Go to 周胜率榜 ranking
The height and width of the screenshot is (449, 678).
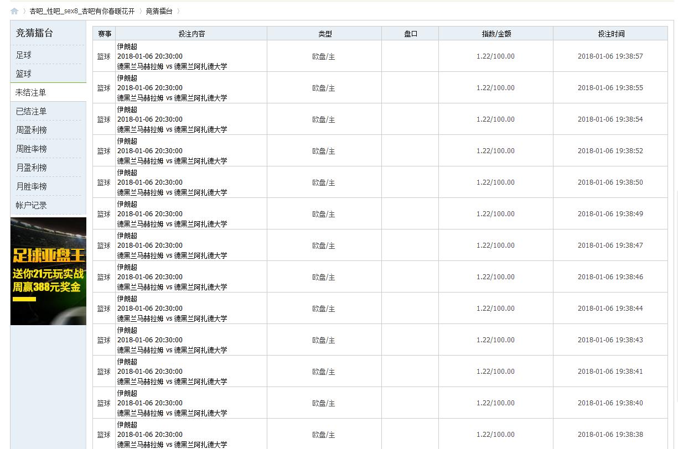[32, 149]
